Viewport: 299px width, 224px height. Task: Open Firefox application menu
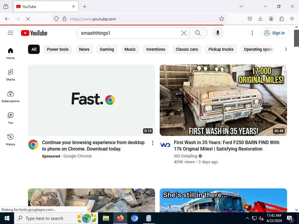292,19
